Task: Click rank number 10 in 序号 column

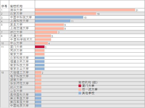Action: [x=2, y=43]
